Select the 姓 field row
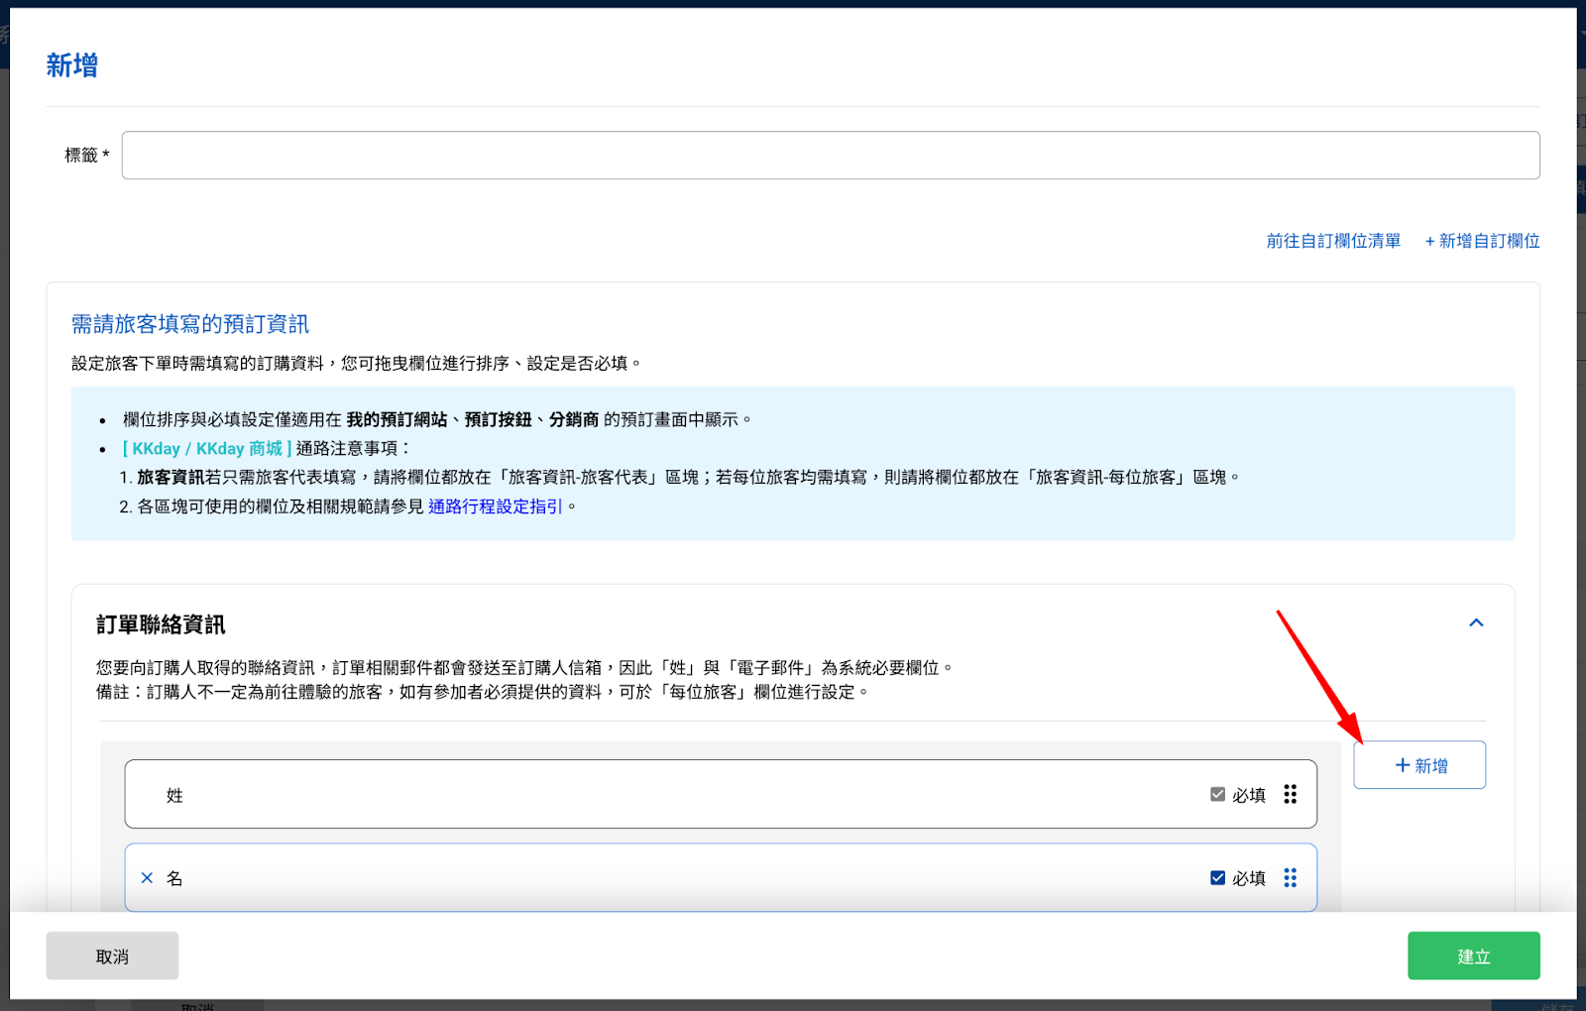Image resolution: width=1586 pixels, height=1011 pixels. 721,794
